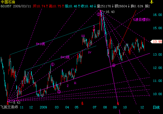The image size is (163, 114).
Task: Click the open price 开10.74
Action: [39, 6]
